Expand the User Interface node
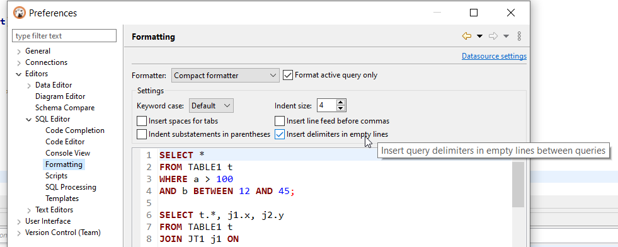This screenshot has height=247, width=618. tap(19, 221)
